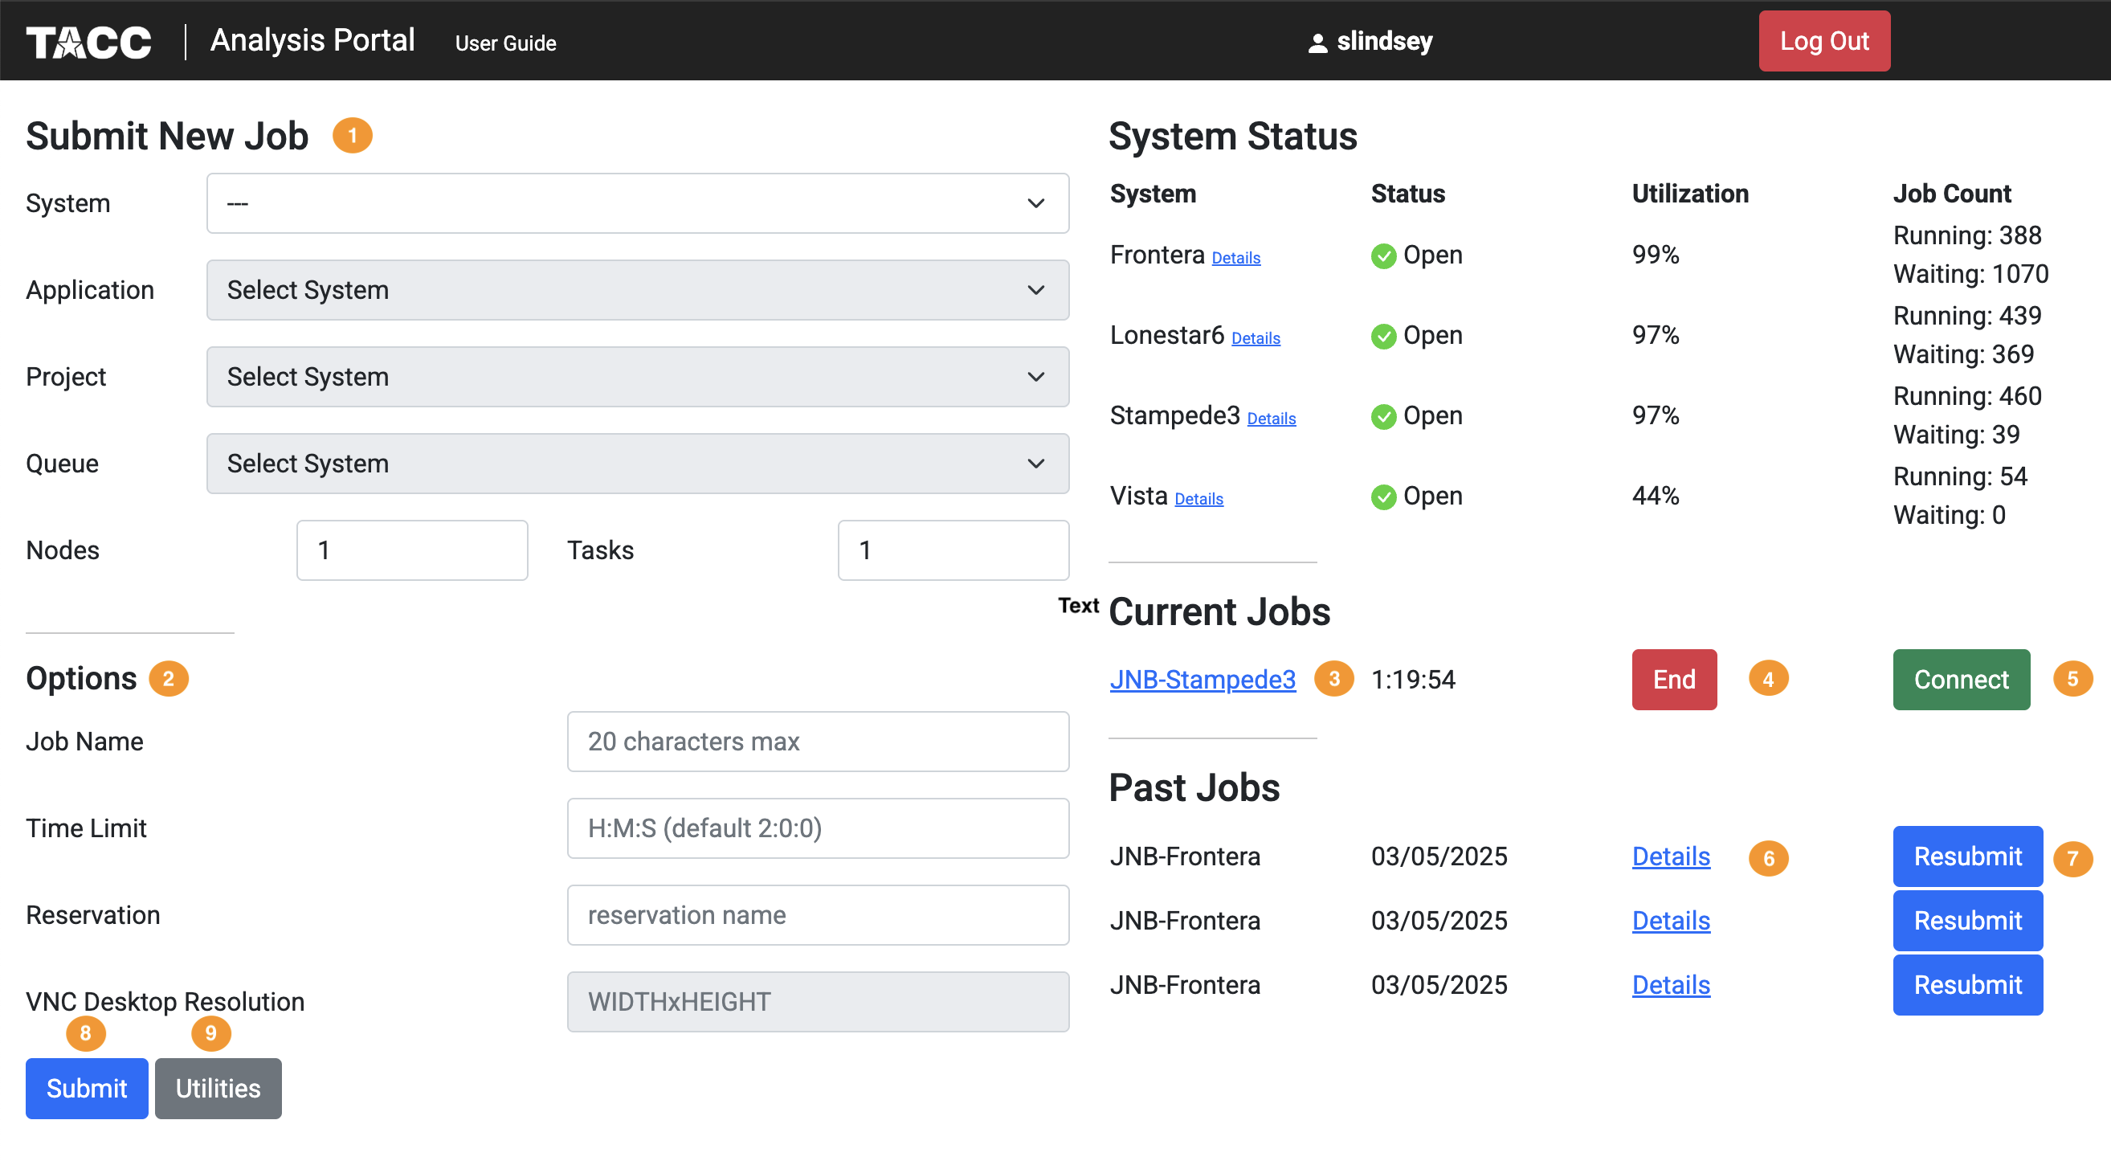Click the VNC Desktop Resolution field
Screen dimensions: 2111x1165
coord(818,1002)
